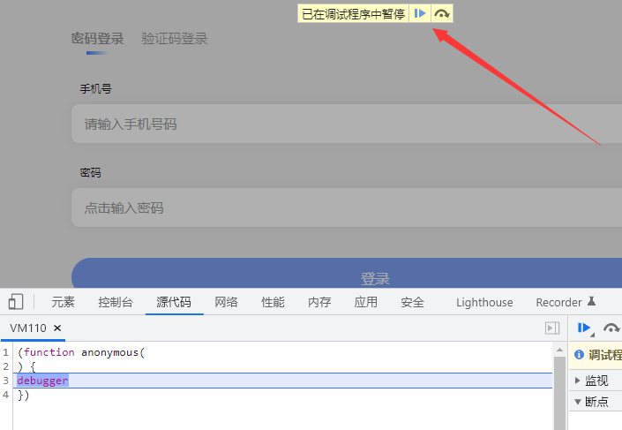
Task: Step over next function call in the debugger toolbar
Action: [611, 328]
